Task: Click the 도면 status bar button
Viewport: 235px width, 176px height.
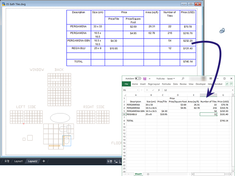Action: click(110, 161)
